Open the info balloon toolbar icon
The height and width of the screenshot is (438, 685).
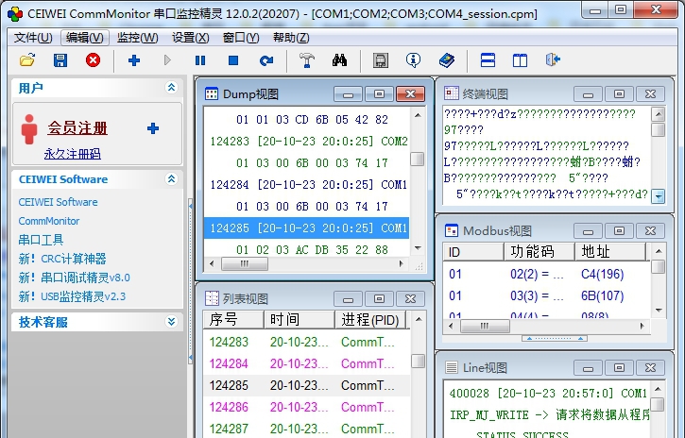click(413, 60)
